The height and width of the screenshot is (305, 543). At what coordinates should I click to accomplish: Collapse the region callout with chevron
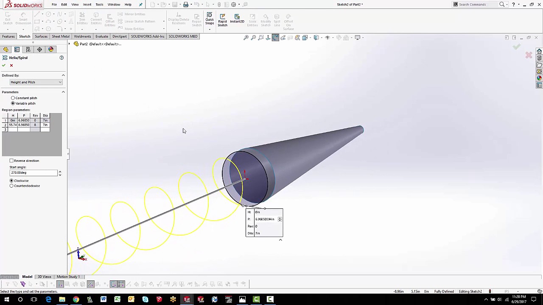click(x=280, y=240)
